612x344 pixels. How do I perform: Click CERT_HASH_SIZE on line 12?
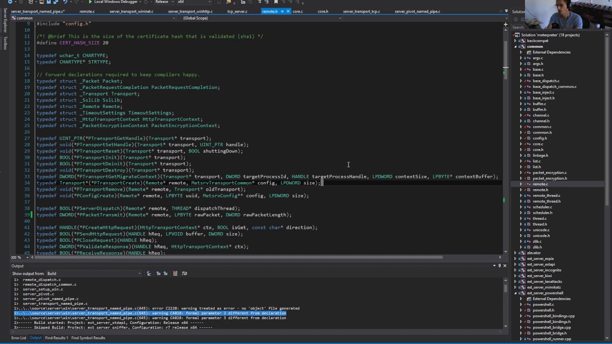tap(79, 43)
